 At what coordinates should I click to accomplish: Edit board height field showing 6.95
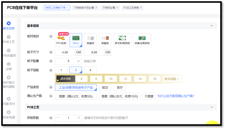94,52
